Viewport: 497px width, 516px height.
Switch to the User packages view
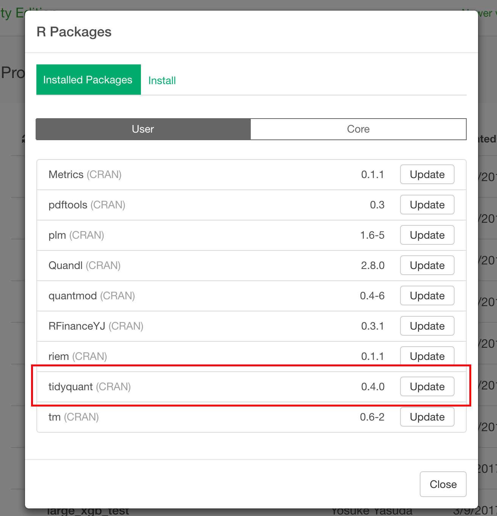[142, 129]
